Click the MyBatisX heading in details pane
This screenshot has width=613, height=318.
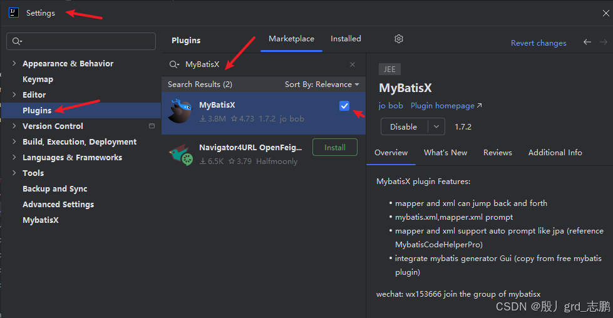(x=405, y=88)
